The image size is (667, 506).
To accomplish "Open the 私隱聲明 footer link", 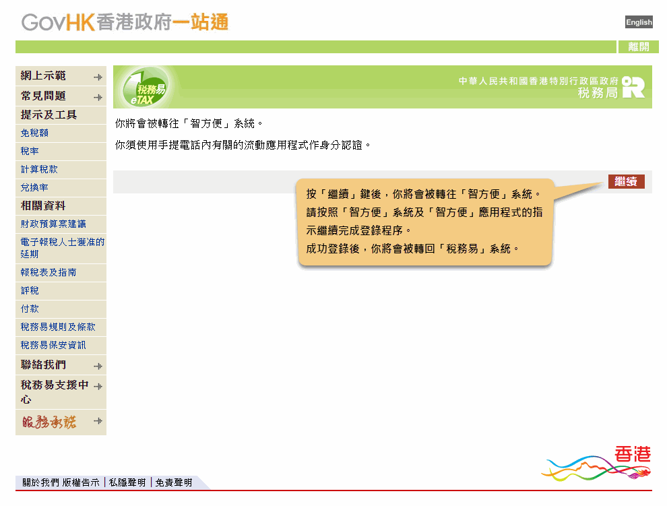I will 125,482.
